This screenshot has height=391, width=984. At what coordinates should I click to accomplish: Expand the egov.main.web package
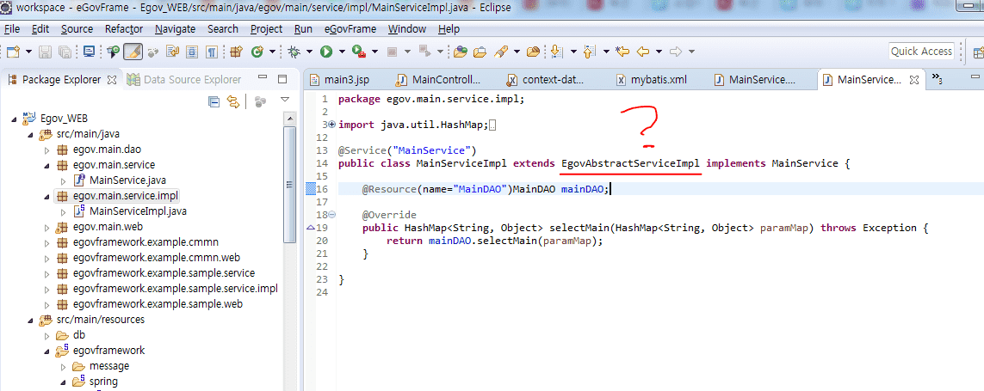46,227
